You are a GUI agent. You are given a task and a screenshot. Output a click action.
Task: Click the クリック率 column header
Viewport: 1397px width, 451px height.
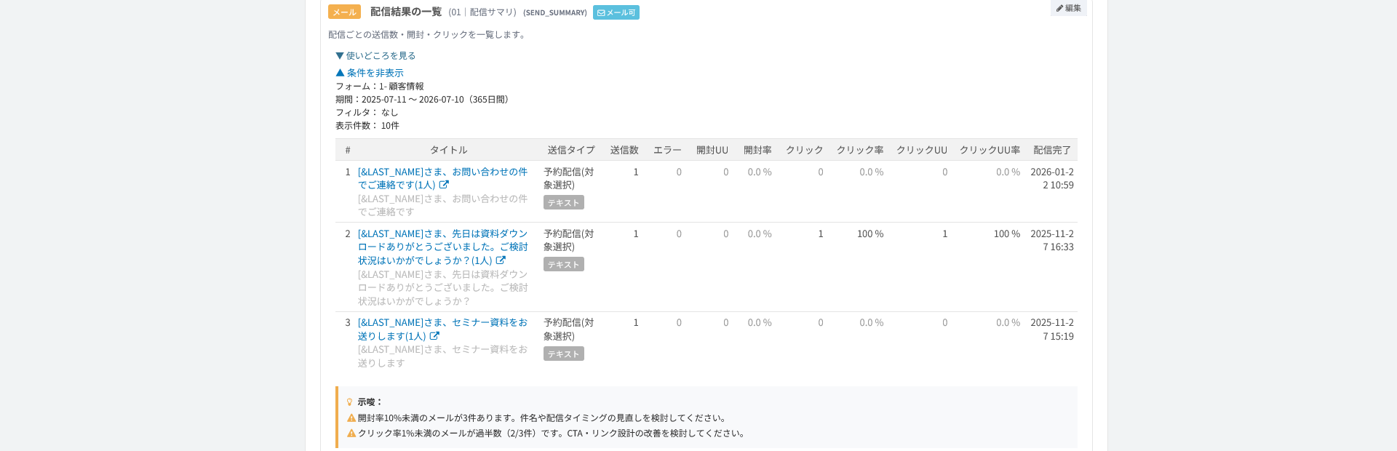pyautogui.click(x=860, y=150)
